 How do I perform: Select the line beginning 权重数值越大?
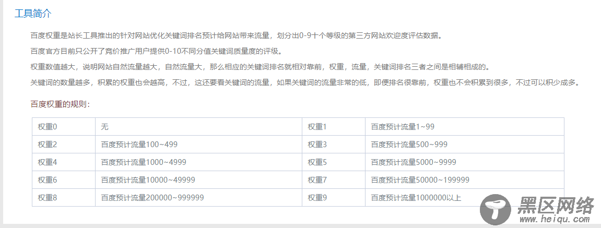[x=260, y=67]
